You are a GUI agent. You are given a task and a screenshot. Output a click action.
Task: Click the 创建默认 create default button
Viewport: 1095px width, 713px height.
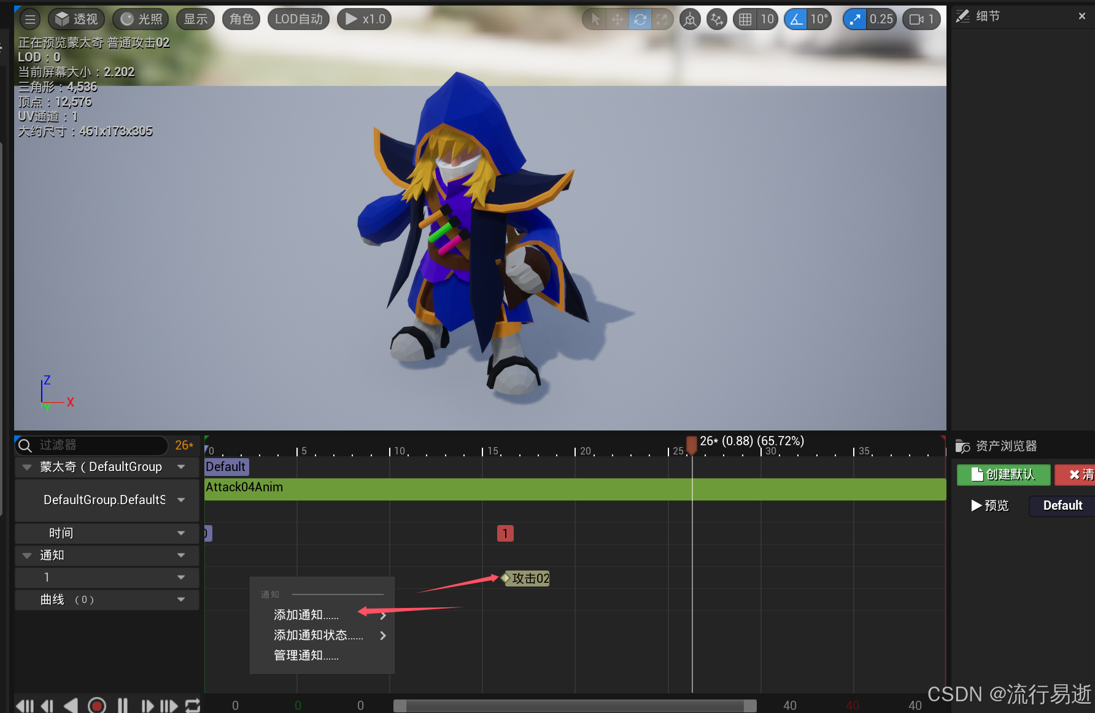(1004, 475)
